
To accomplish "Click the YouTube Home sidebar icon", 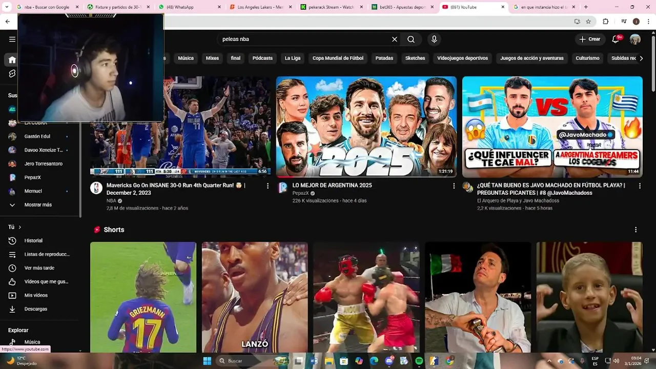I will (12, 60).
